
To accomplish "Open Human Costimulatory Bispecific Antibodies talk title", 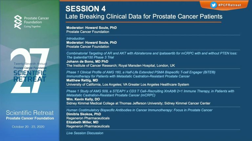I will [139, 110].
